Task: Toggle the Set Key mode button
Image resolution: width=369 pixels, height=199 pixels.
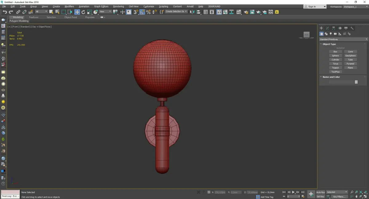Action: [320, 197]
